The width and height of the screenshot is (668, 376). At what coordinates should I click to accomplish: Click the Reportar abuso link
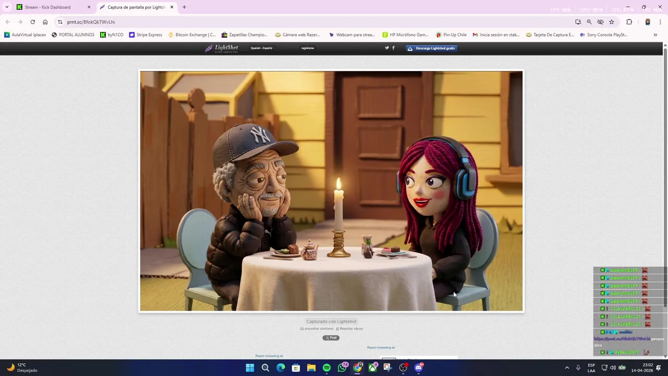tap(350, 329)
